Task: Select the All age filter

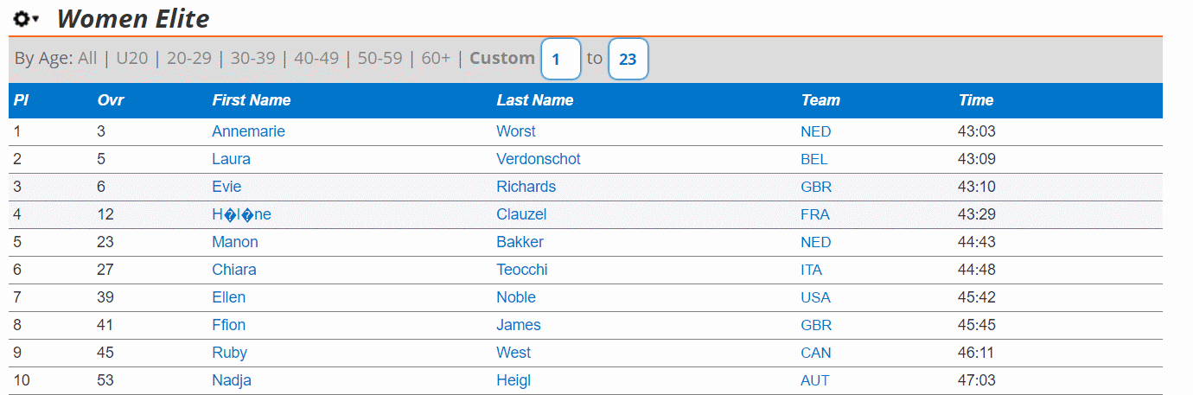Action: (x=87, y=58)
